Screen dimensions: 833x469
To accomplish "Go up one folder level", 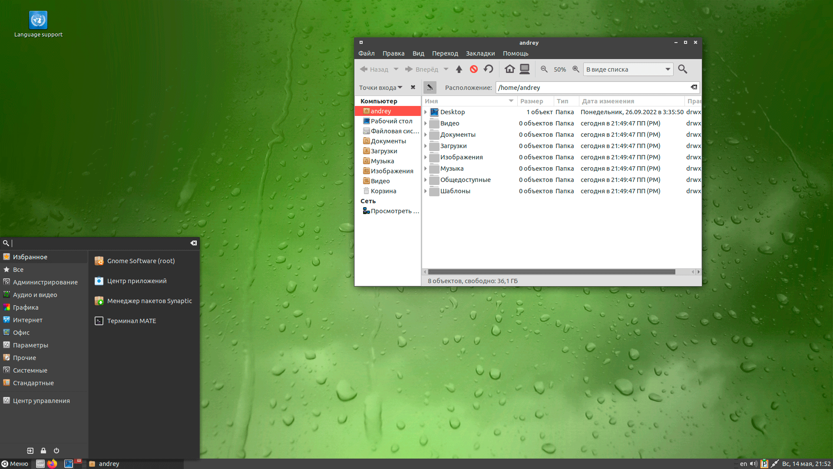I will click(459, 69).
